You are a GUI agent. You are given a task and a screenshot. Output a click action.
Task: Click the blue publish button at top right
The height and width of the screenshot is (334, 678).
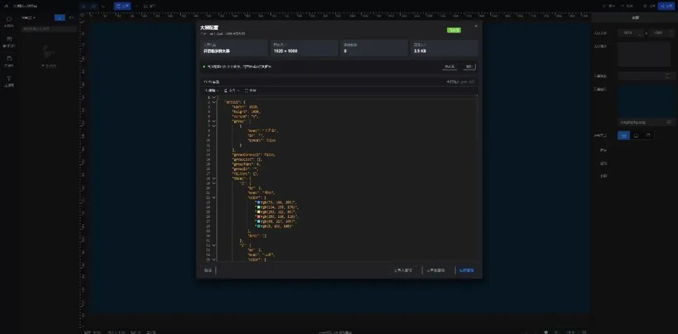667,6
